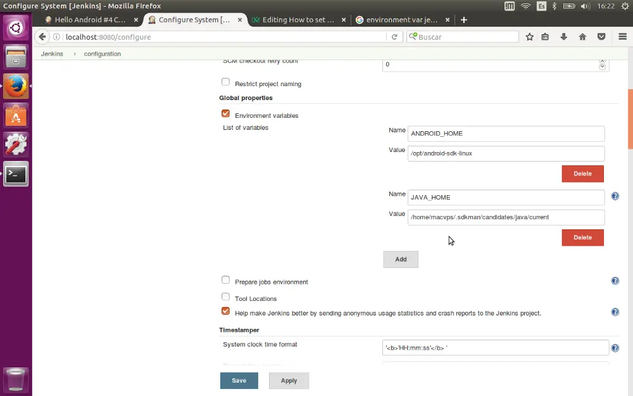The image size is (633, 396).
Task: Click Firefox icon in dock
Action: (16, 86)
